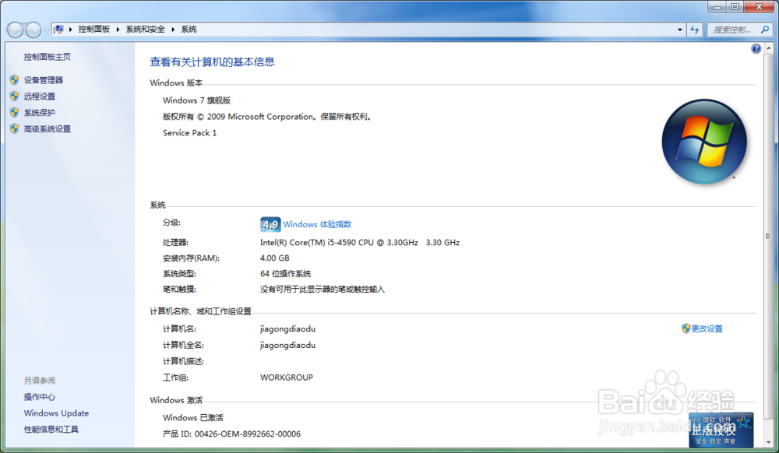Click the control panel icon in the breadcrumb bar
This screenshot has width=779, height=453.
coord(58,29)
